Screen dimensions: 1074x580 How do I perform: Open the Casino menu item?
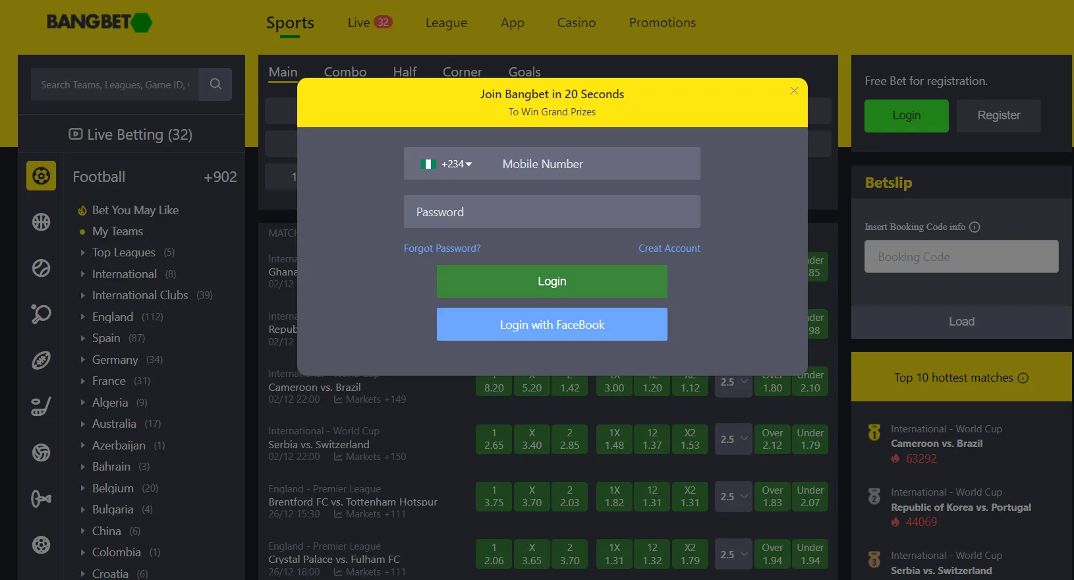[577, 22]
